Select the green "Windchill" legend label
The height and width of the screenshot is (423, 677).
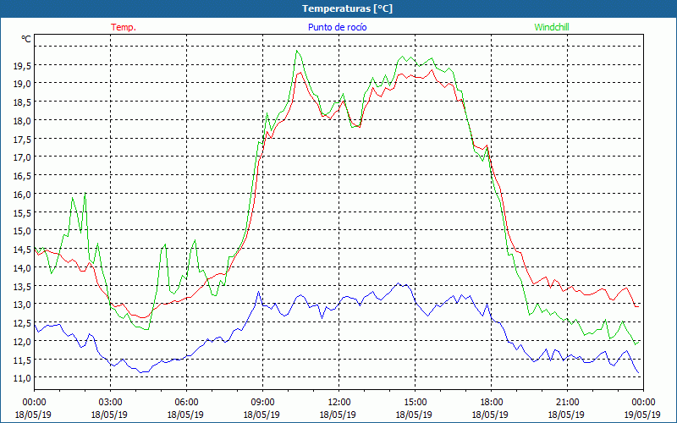552,27
